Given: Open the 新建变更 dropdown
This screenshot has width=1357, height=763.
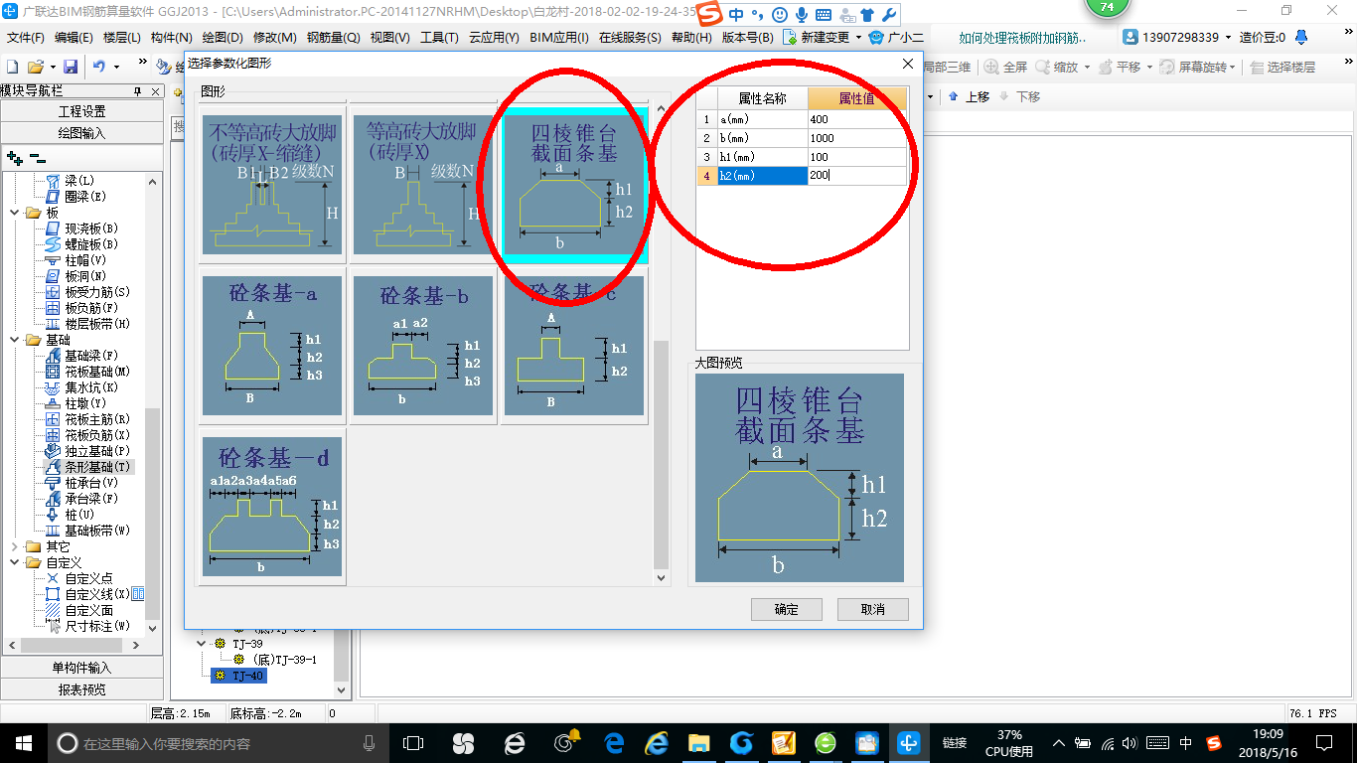Looking at the screenshot, I should pos(858,37).
